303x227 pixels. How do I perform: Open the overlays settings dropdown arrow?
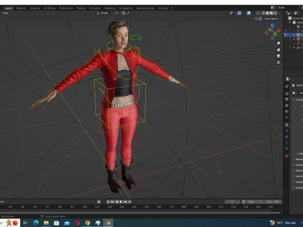(252, 13)
